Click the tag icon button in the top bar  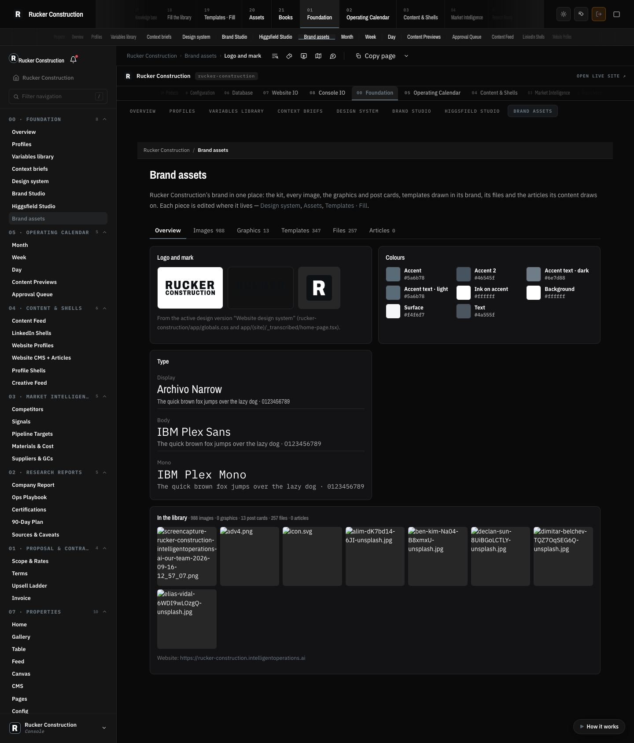[x=581, y=14]
